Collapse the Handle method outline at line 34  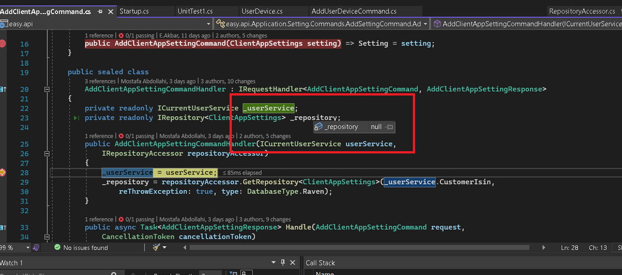click(47, 236)
